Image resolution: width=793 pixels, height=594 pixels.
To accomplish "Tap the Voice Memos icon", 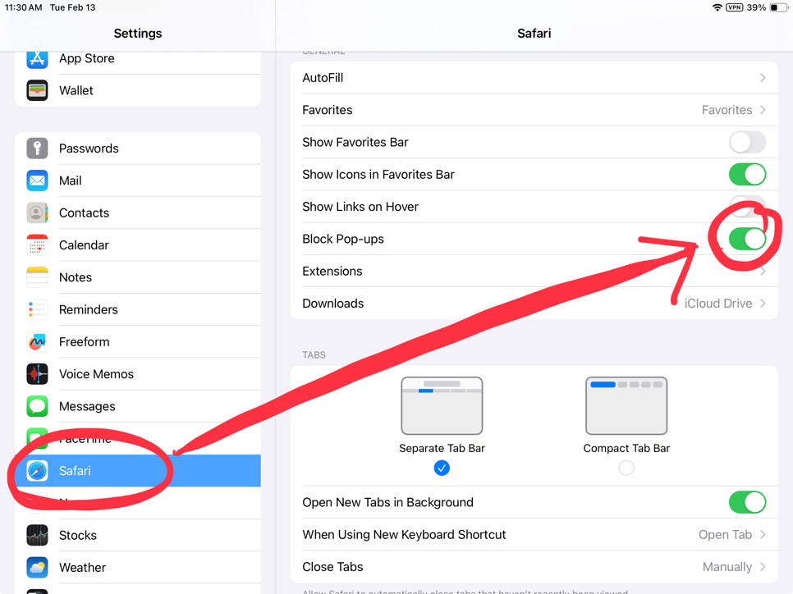I will point(37,374).
